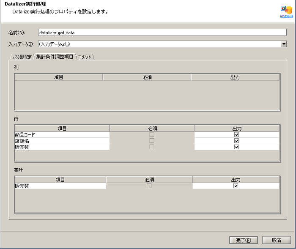
Task: Click the Datalizer logo icon
Action: tap(286, 11)
